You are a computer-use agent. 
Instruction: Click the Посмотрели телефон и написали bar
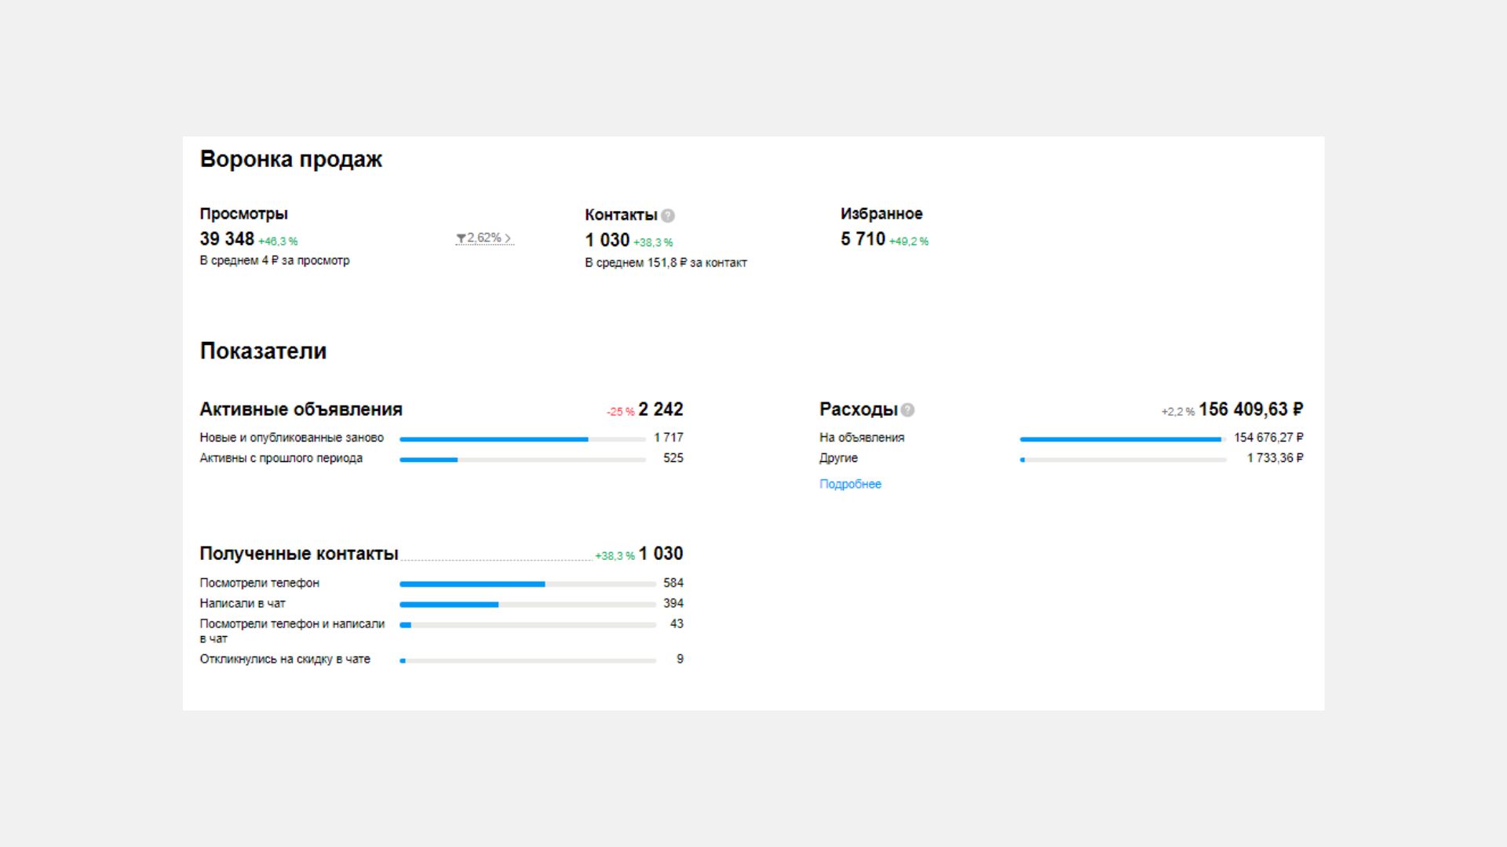527,625
